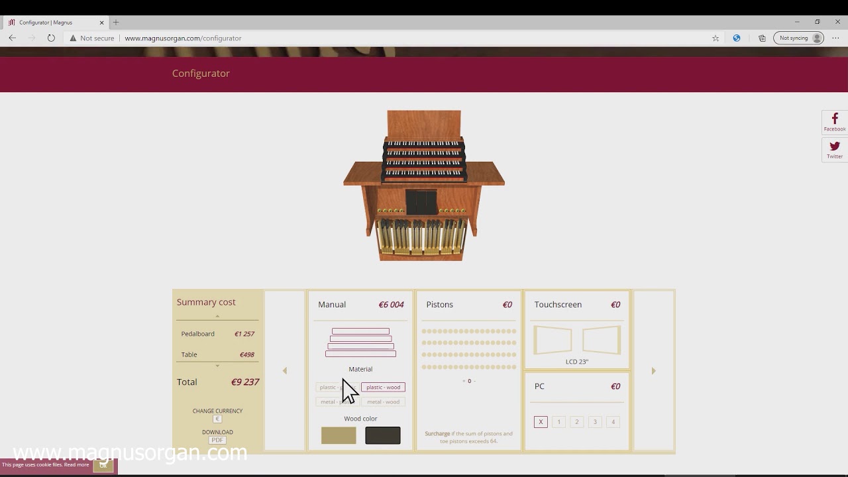848x477 pixels.
Task: Open the Edge settings ellipsis menu
Action: pos(835,38)
